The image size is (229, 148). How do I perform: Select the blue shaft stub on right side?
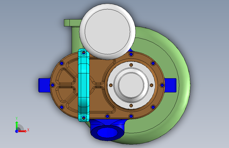[x=170, y=85]
